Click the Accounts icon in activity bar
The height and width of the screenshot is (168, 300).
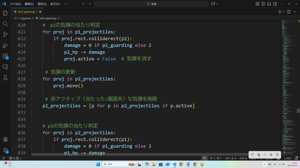pos(5,140)
